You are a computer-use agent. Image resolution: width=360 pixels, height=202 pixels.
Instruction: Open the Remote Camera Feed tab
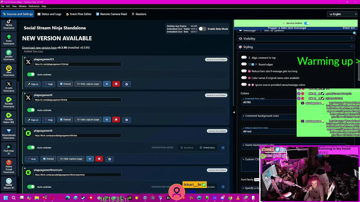tap(111, 14)
